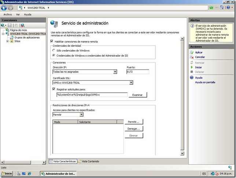Switch to Vista Características tab

click(x=63, y=161)
